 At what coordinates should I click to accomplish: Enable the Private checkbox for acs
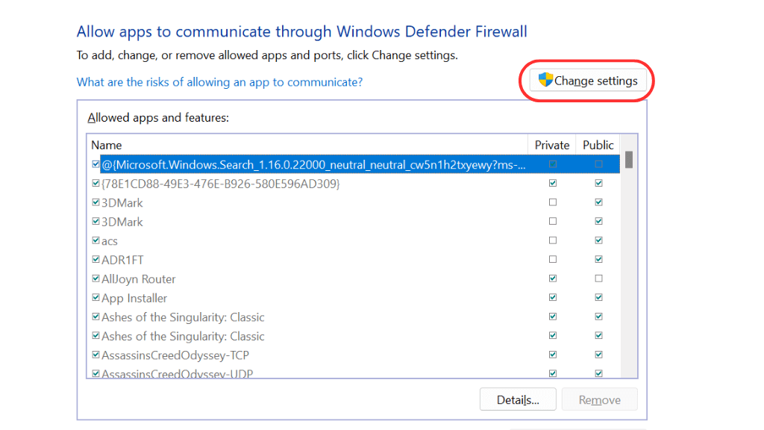coord(552,240)
